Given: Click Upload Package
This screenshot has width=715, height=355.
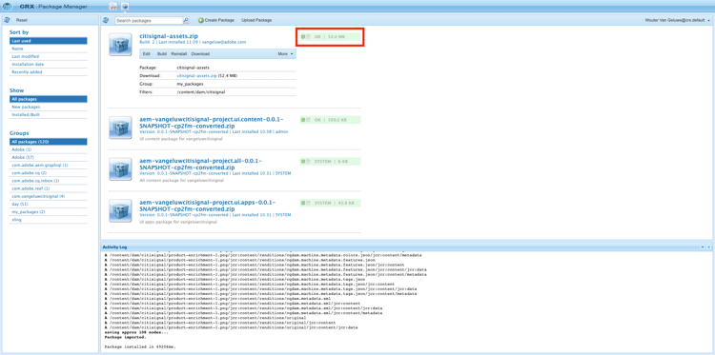Looking at the screenshot, I should click(256, 21).
